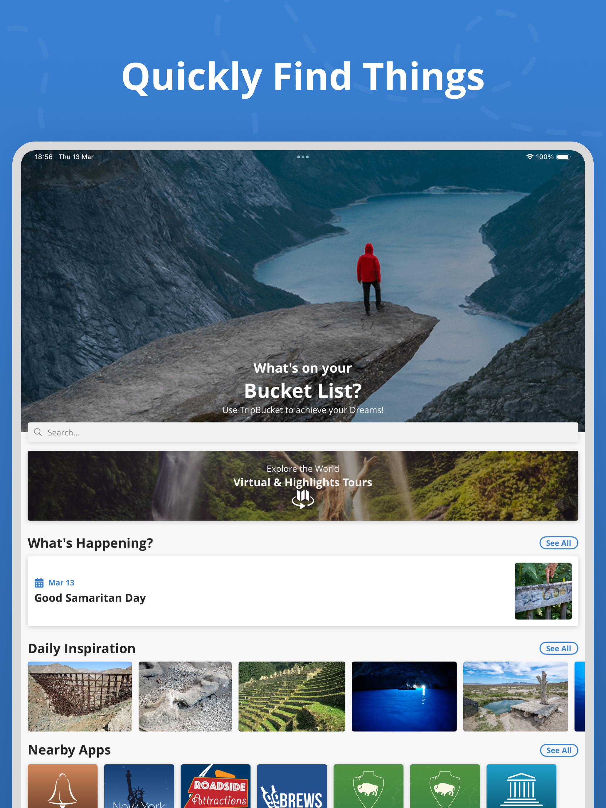Tap the Mar 13 calendar icon
Screen dimensions: 606x808
coord(39,583)
